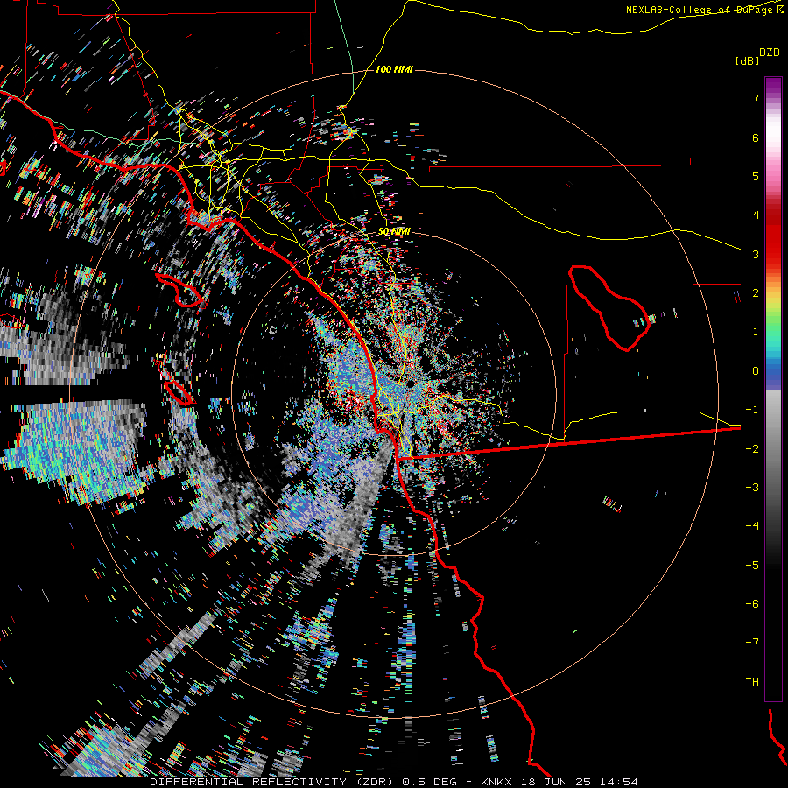
Task: Click the [dB] units label
Action: pos(747,60)
